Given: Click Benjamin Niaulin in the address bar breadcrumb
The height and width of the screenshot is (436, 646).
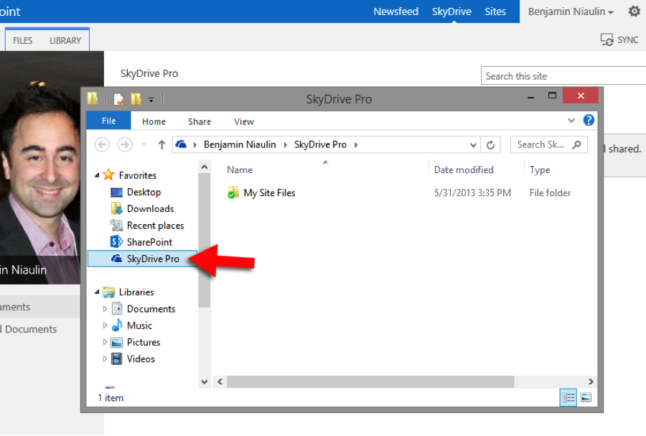Looking at the screenshot, I should 240,144.
